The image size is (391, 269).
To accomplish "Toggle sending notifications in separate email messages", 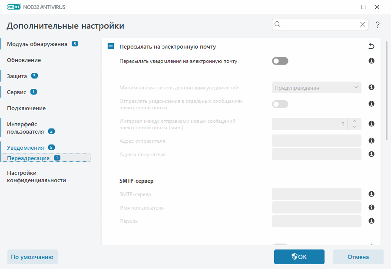I will click(280, 104).
